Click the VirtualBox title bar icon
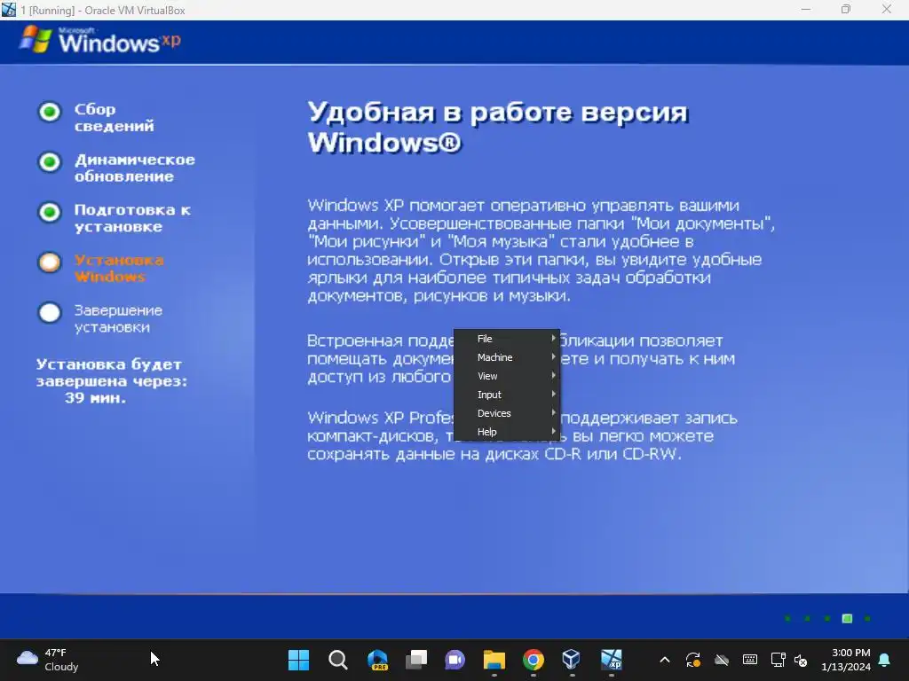 click(x=9, y=10)
